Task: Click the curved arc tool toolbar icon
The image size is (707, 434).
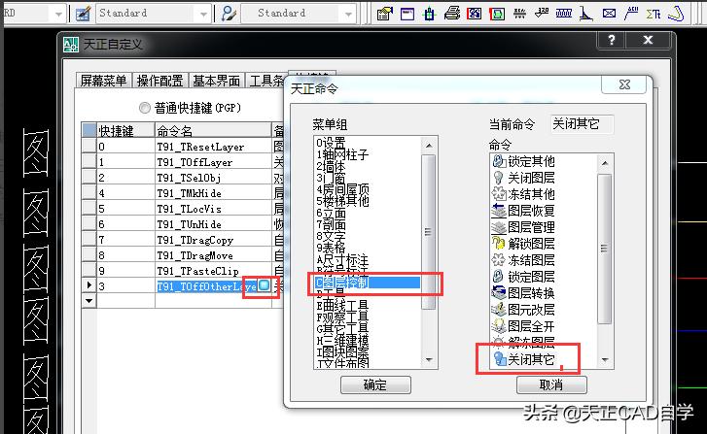Action: click(676, 14)
